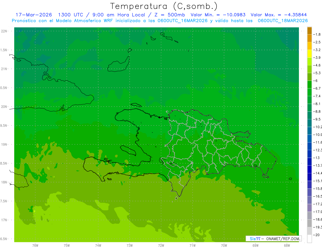
Task: Pick the swatch between -13 and -13.7
Action: tap(309, 161)
